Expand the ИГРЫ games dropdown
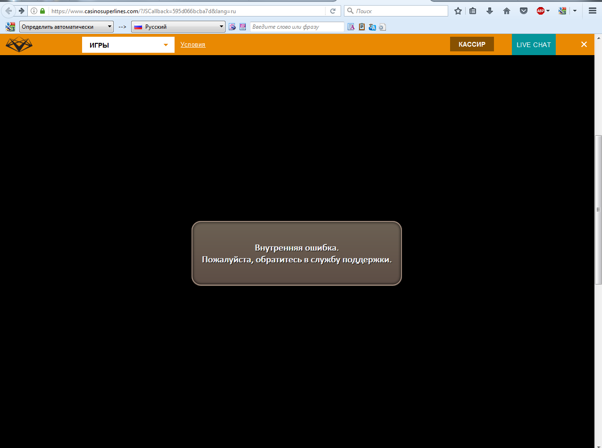602x448 pixels. click(128, 45)
